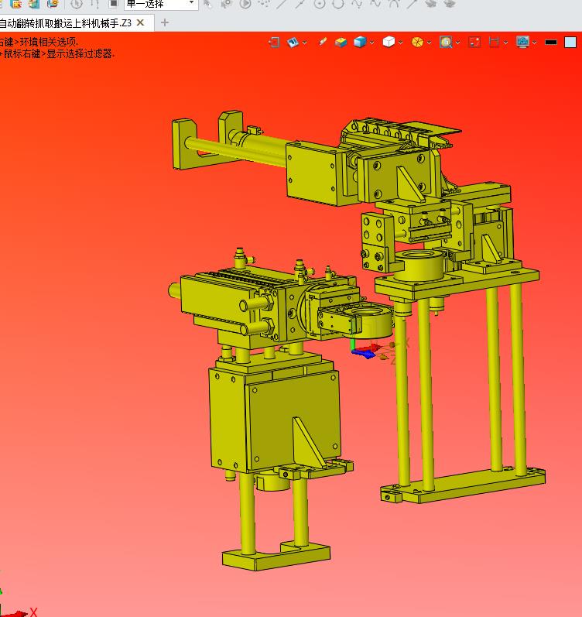Expand the red H-shaped icon dropdown
The image size is (582, 617).
pyautogui.click(x=505, y=43)
